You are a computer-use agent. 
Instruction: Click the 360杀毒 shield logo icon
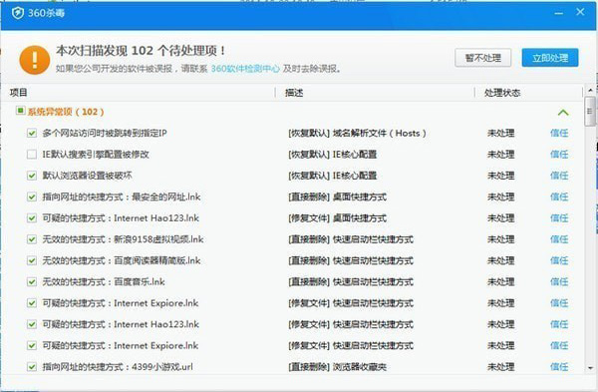click(x=18, y=13)
